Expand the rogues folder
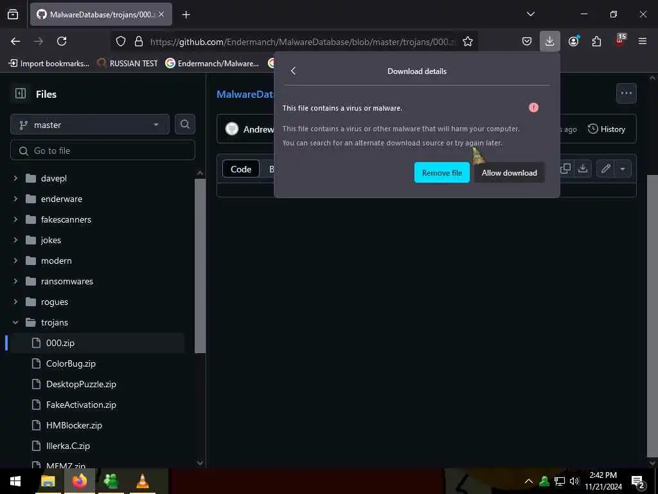 click(15, 302)
